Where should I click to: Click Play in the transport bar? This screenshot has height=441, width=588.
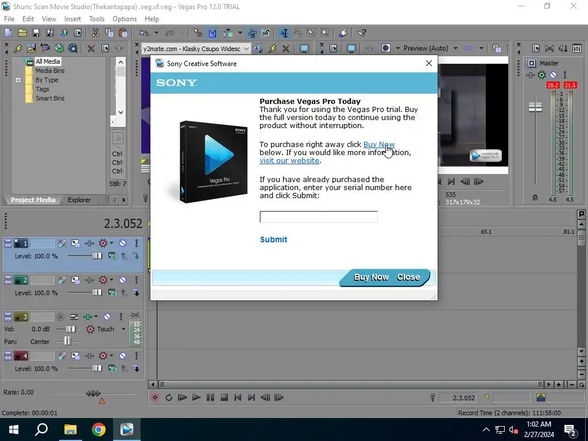click(196, 397)
